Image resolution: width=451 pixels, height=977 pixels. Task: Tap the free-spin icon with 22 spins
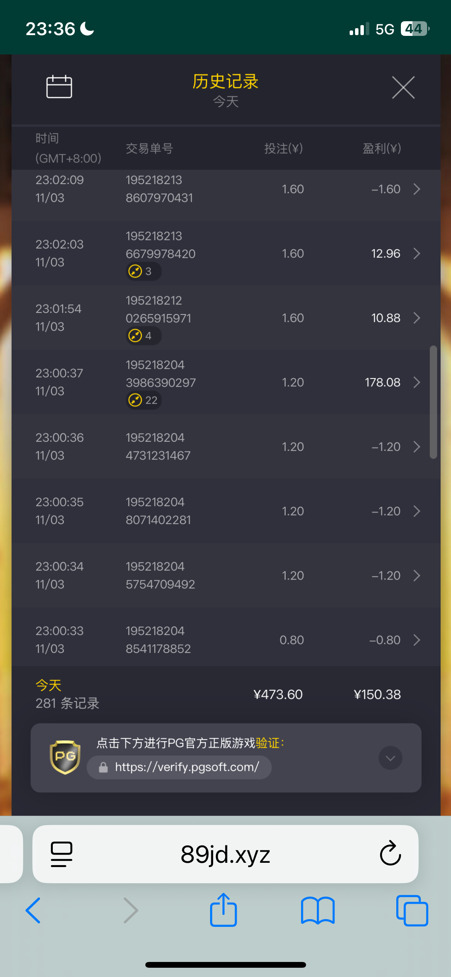pyautogui.click(x=135, y=400)
